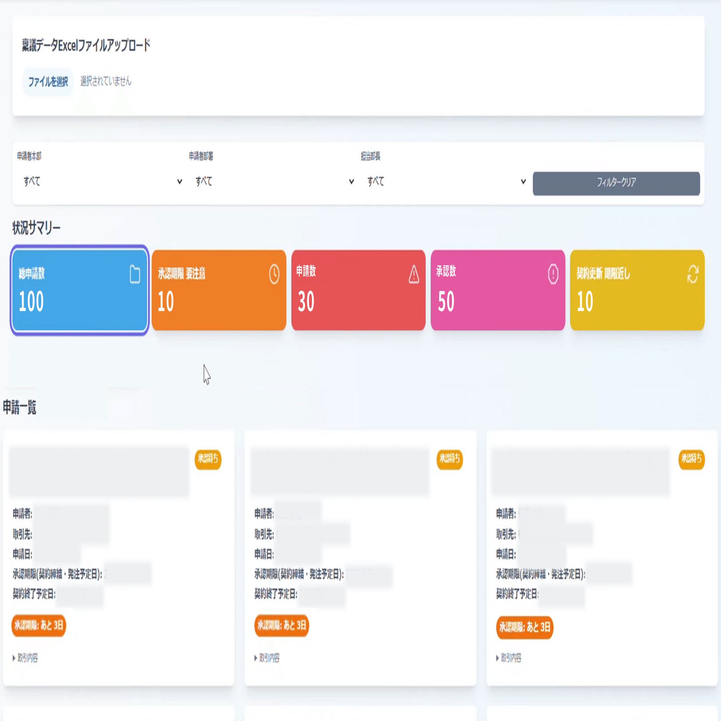The image size is (721, 721).
Task: Click the value 30 on 申請数 card
Action: 306,302
